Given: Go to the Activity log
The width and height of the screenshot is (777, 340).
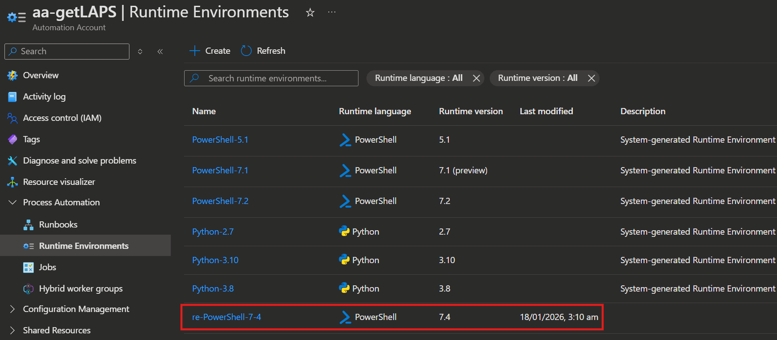Looking at the screenshot, I should 44,96.
